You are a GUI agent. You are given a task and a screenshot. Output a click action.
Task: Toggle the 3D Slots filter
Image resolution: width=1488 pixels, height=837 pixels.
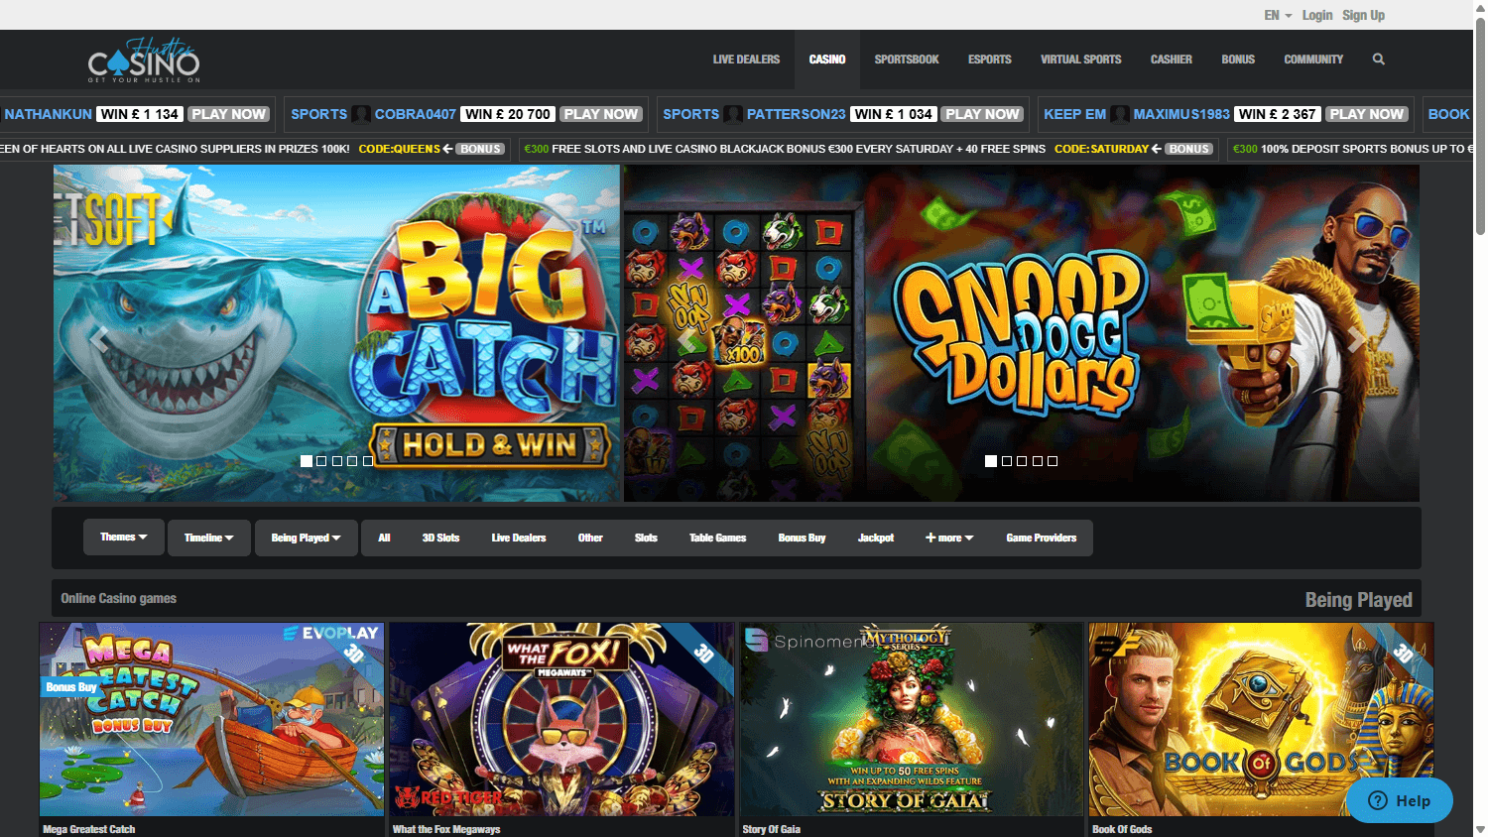[440, 538]
